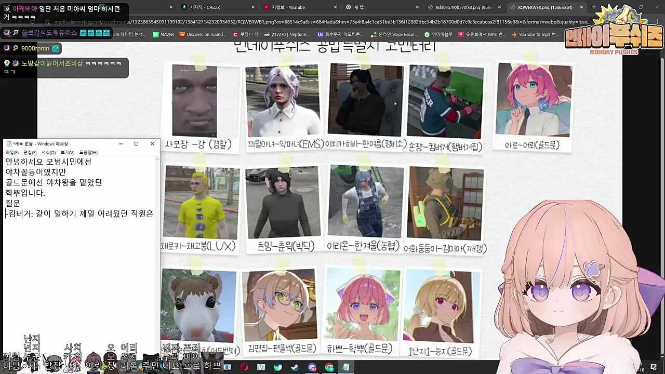Click the Notepad line '야차꼴등이였지만'
This screenshot has width=665, height=374.
[x=36, y=172]
